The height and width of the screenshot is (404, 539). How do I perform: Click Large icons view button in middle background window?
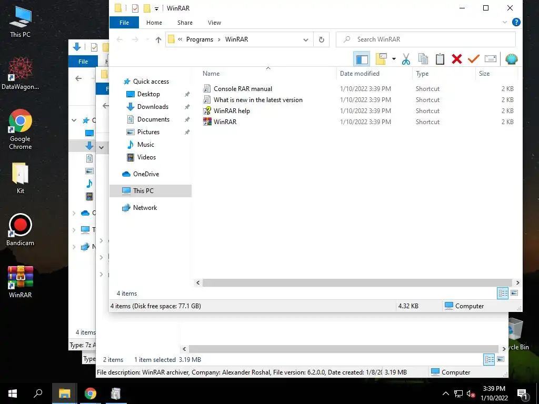(x=501, y=359)
